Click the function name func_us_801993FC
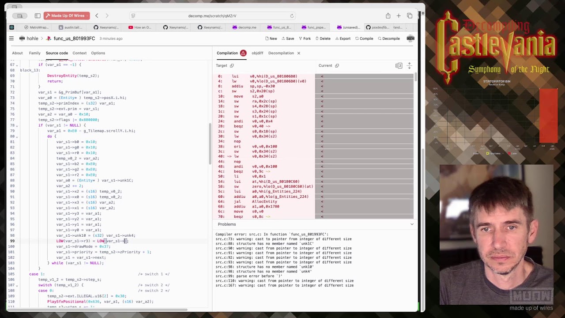The image size is (565, 318). click(74, 38)
